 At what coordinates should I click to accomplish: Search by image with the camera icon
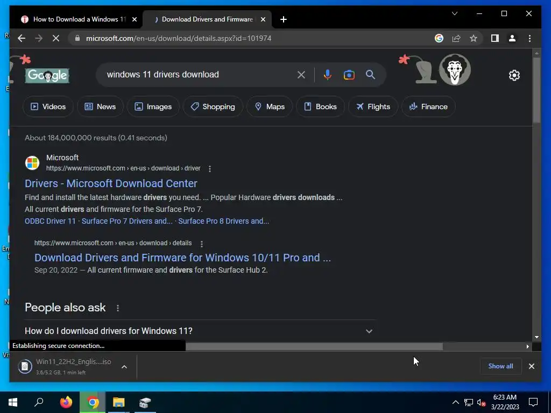pos(349,75)
